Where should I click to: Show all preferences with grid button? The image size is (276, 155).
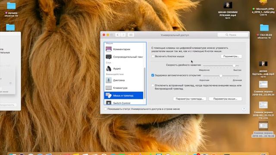131,35
